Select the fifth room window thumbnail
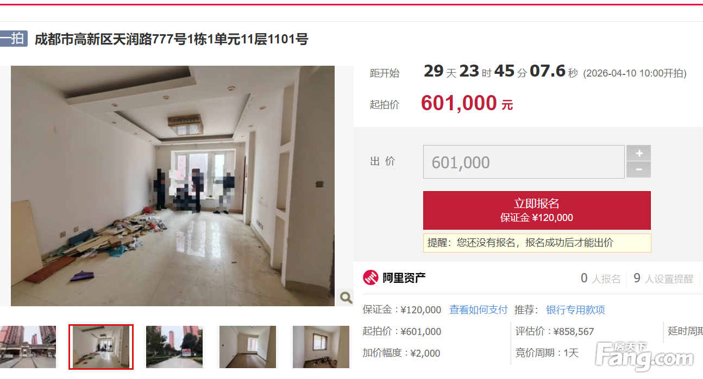Image resolution: width=703 pixels, height=379 pixels. [x=321, y=347]
